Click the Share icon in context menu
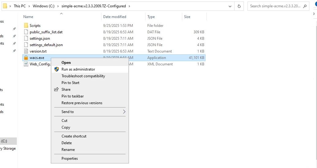The width and height of the screenshot is (317, 168). [x=56, y=89]
